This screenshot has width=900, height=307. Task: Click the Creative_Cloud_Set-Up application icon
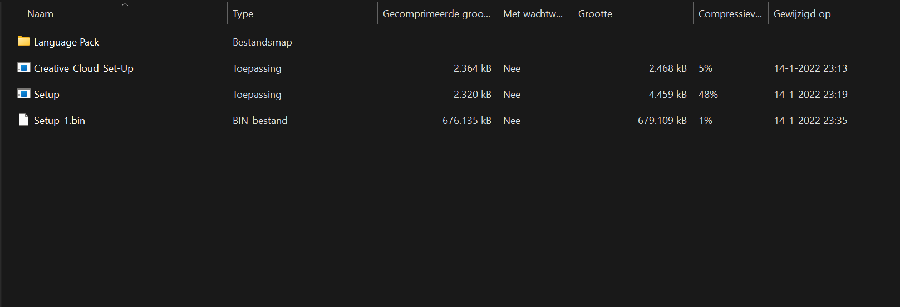coord(23,68)
